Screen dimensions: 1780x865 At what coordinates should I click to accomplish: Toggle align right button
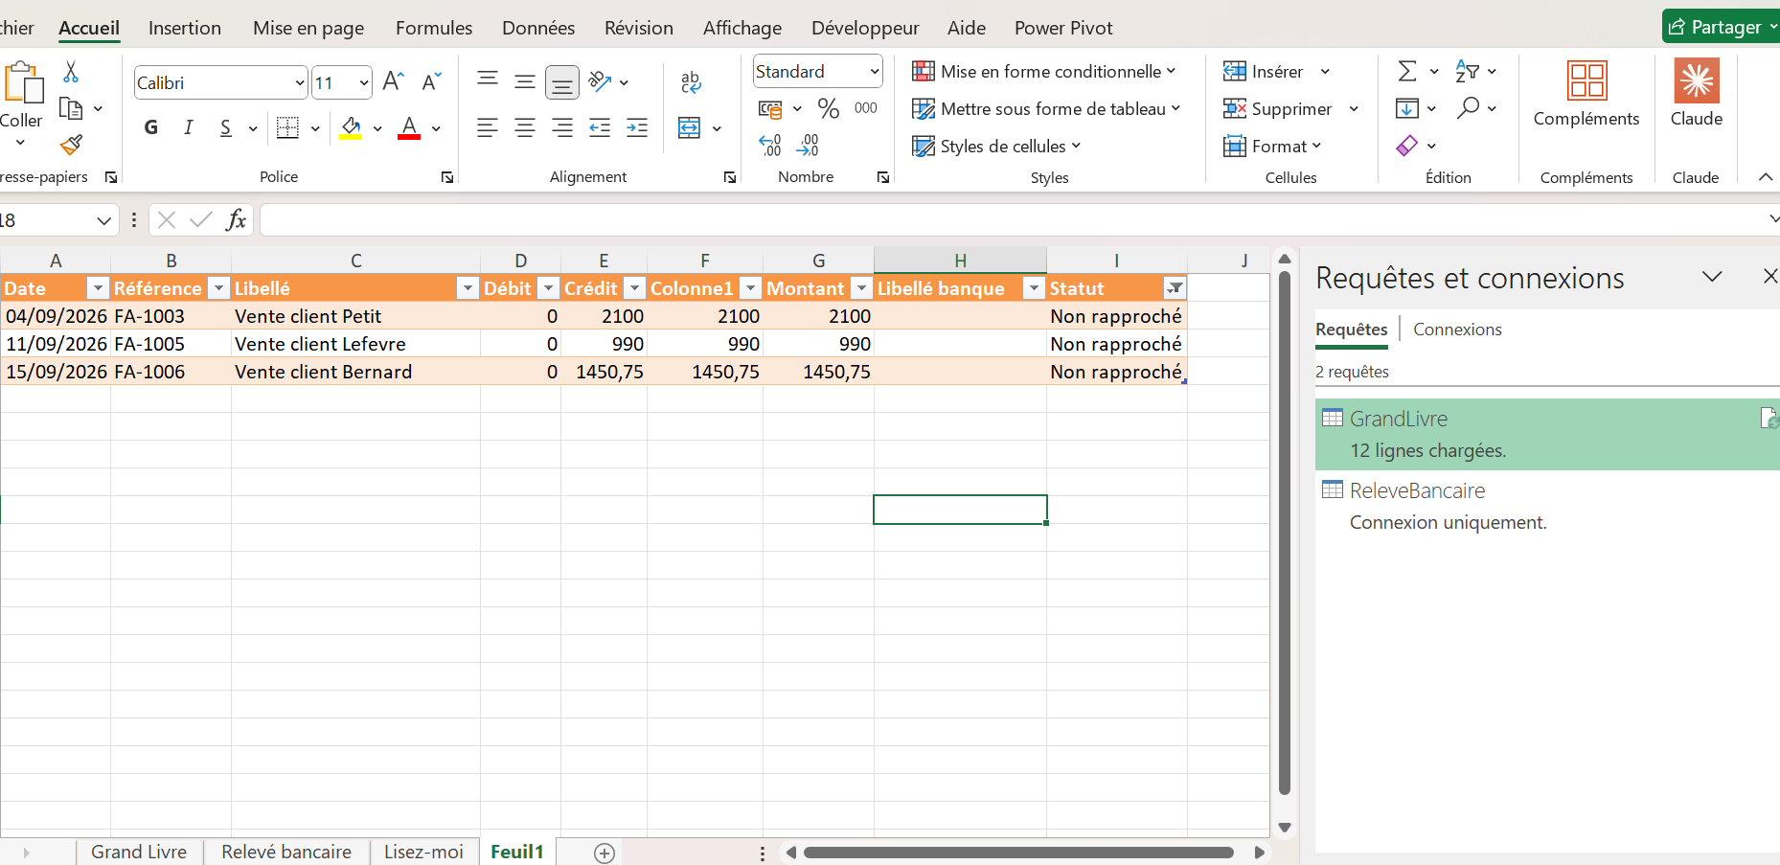coord(562,127)
